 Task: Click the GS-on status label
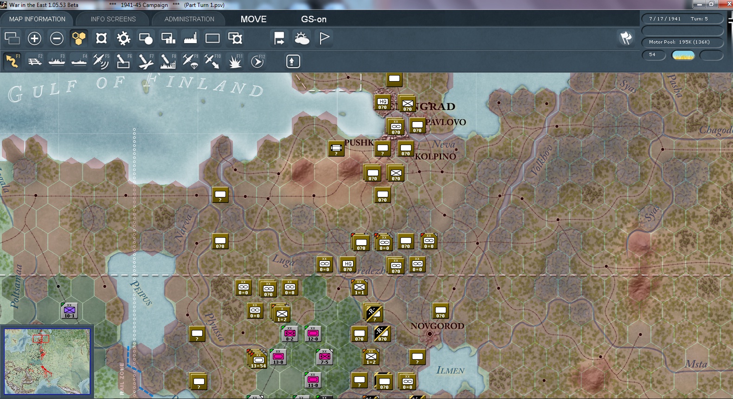(314, 19)
